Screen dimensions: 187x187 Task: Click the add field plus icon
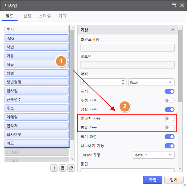click(x=54, y=168)
